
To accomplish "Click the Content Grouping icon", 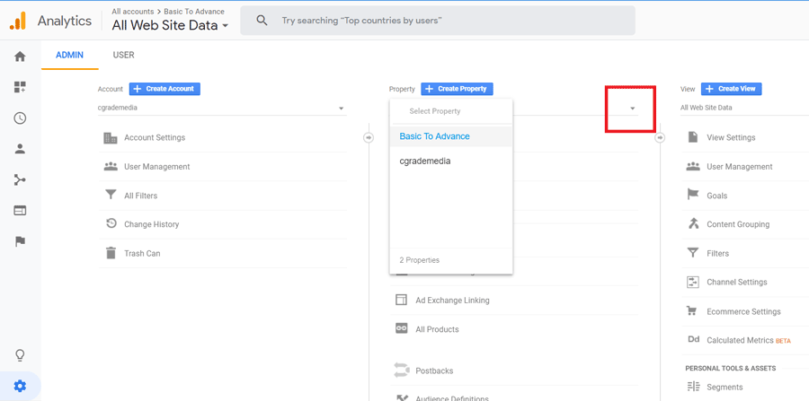I will tap(693, 224).
